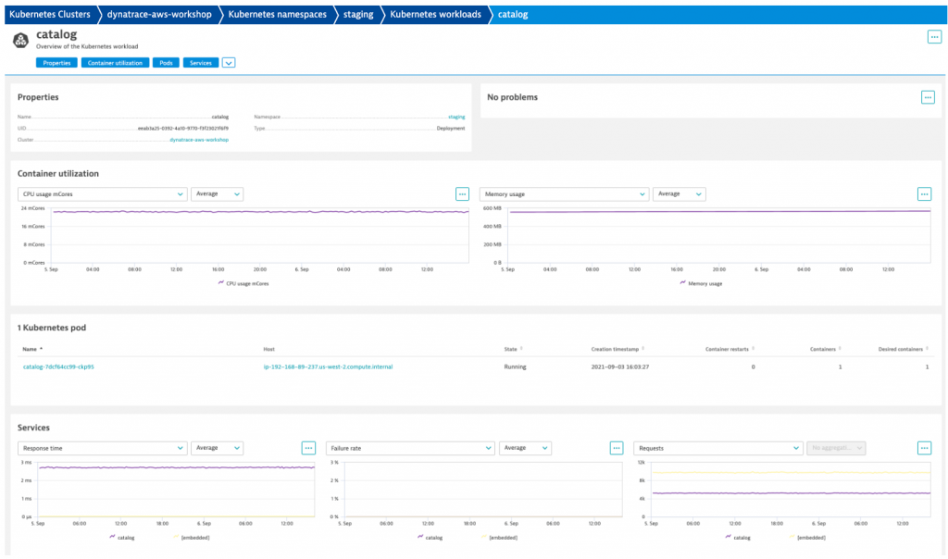
Task: Jump to the Properties section button
Action: pyautogui.click(x=56, y=63)
